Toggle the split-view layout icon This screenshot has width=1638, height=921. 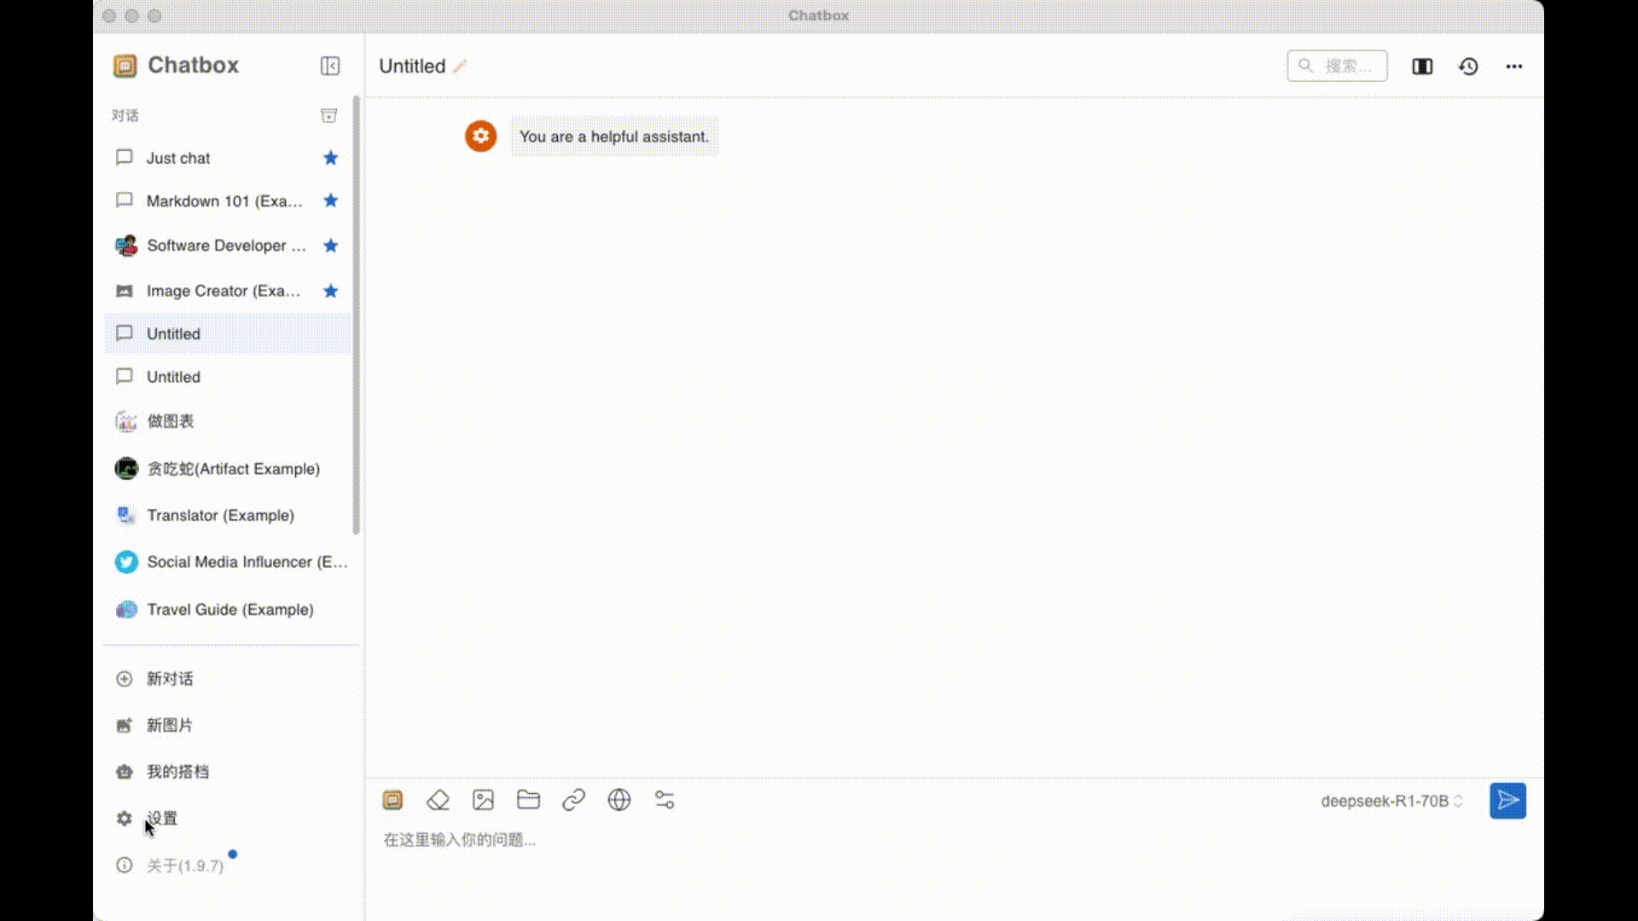[x=1422, y=66]
